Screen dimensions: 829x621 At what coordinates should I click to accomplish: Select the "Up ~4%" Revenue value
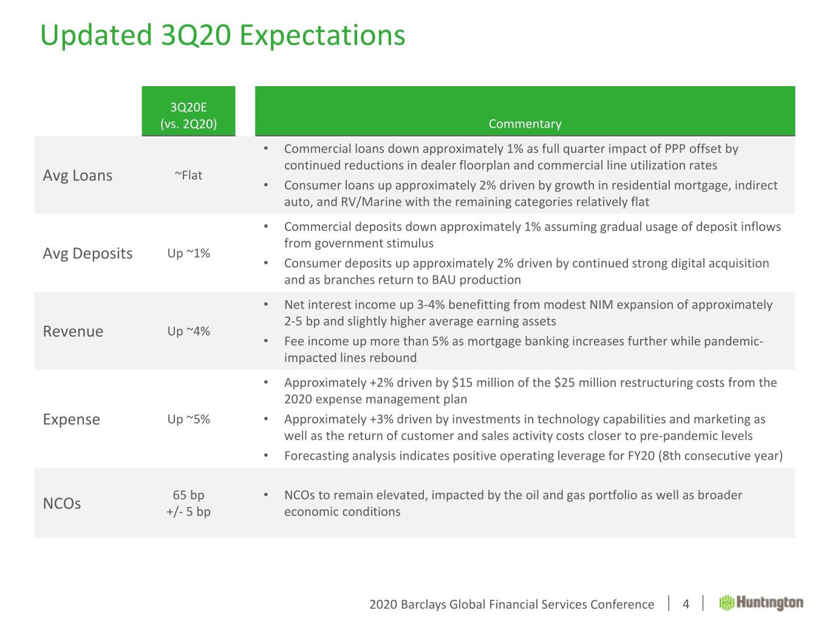point(188,331)
